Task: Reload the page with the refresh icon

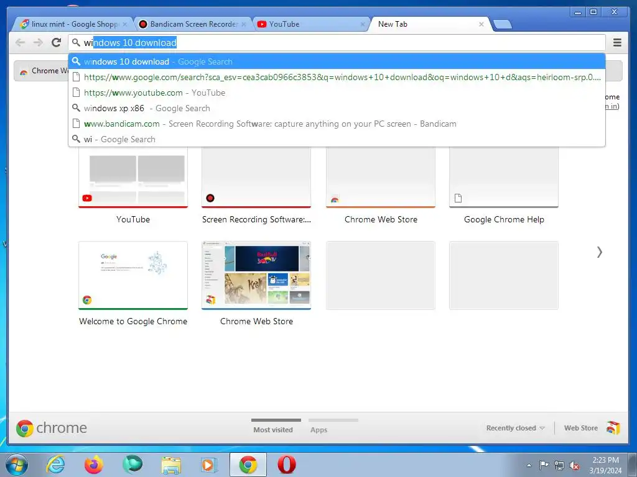Action: [57, 42]
